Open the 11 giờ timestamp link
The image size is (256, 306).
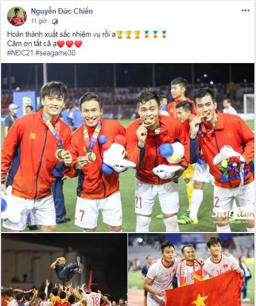(39, 21)
